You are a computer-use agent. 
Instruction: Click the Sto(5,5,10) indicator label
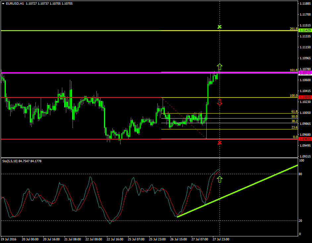tap(12, 162)
